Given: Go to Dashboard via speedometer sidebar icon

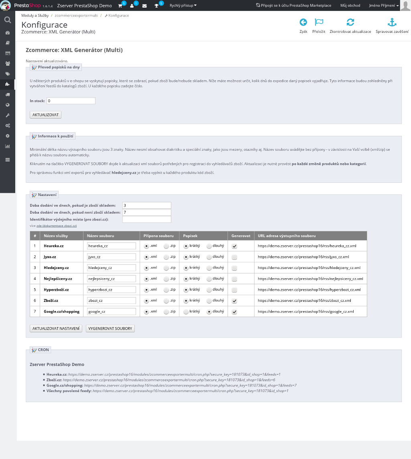Looking at the screenshot, I should [8, 33].
